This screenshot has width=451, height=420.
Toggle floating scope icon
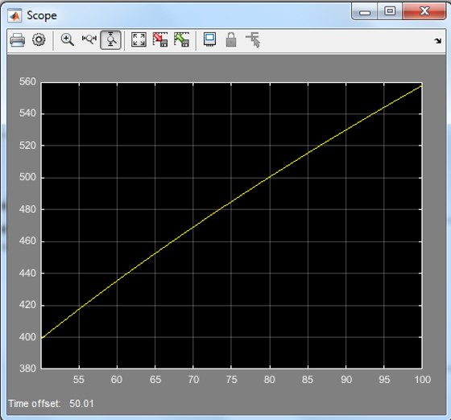(x=209, y=39)
